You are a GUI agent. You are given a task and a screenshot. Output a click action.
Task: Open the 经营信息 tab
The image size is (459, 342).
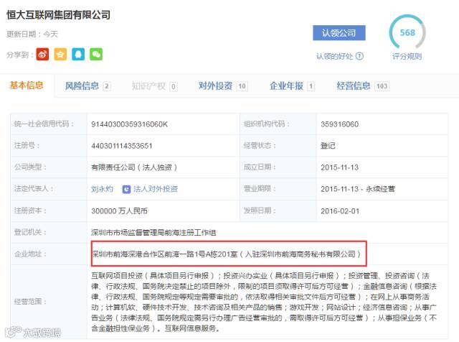point(354,86)
